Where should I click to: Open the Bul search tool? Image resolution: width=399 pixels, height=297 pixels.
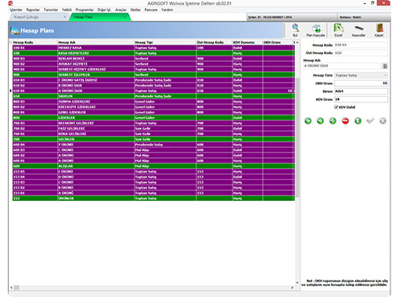(295, 30)
